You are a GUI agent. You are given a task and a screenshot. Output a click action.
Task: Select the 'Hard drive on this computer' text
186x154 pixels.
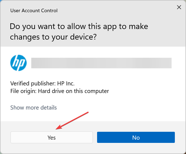tap(73, 91)
